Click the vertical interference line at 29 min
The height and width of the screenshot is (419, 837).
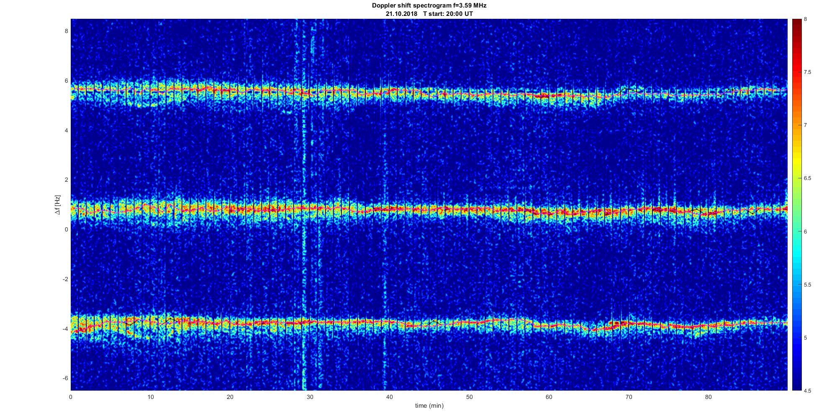click(x=304, y=205)
